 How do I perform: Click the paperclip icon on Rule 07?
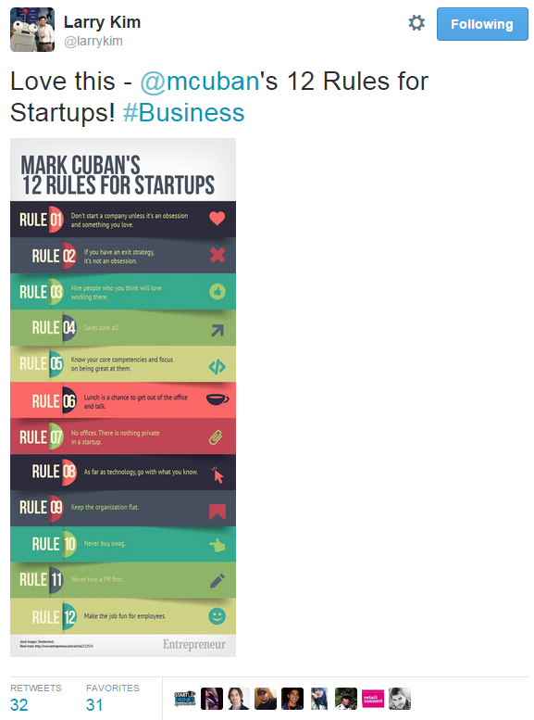[x=216, y=437]
